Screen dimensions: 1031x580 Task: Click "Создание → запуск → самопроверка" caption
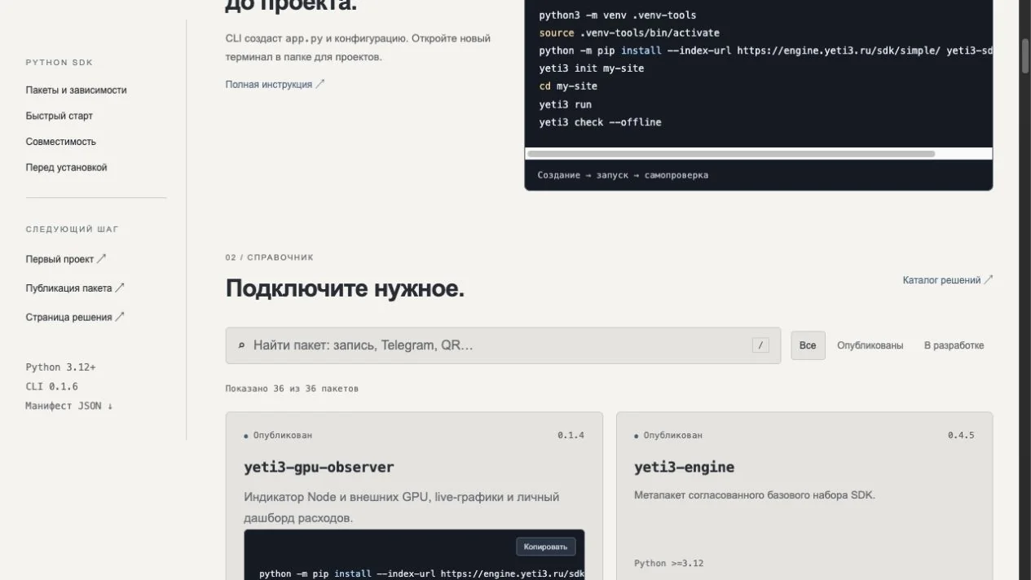[623, 175]
